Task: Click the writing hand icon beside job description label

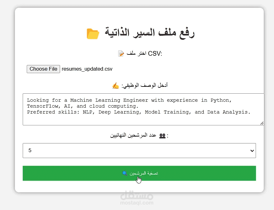Action: [115, 86]
